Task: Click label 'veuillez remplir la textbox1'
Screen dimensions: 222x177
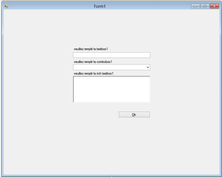Action: coord(91,49)
